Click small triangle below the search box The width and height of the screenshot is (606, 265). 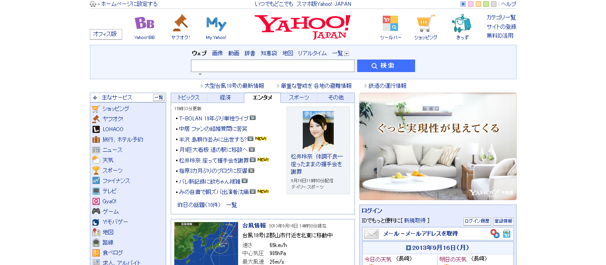200,74
